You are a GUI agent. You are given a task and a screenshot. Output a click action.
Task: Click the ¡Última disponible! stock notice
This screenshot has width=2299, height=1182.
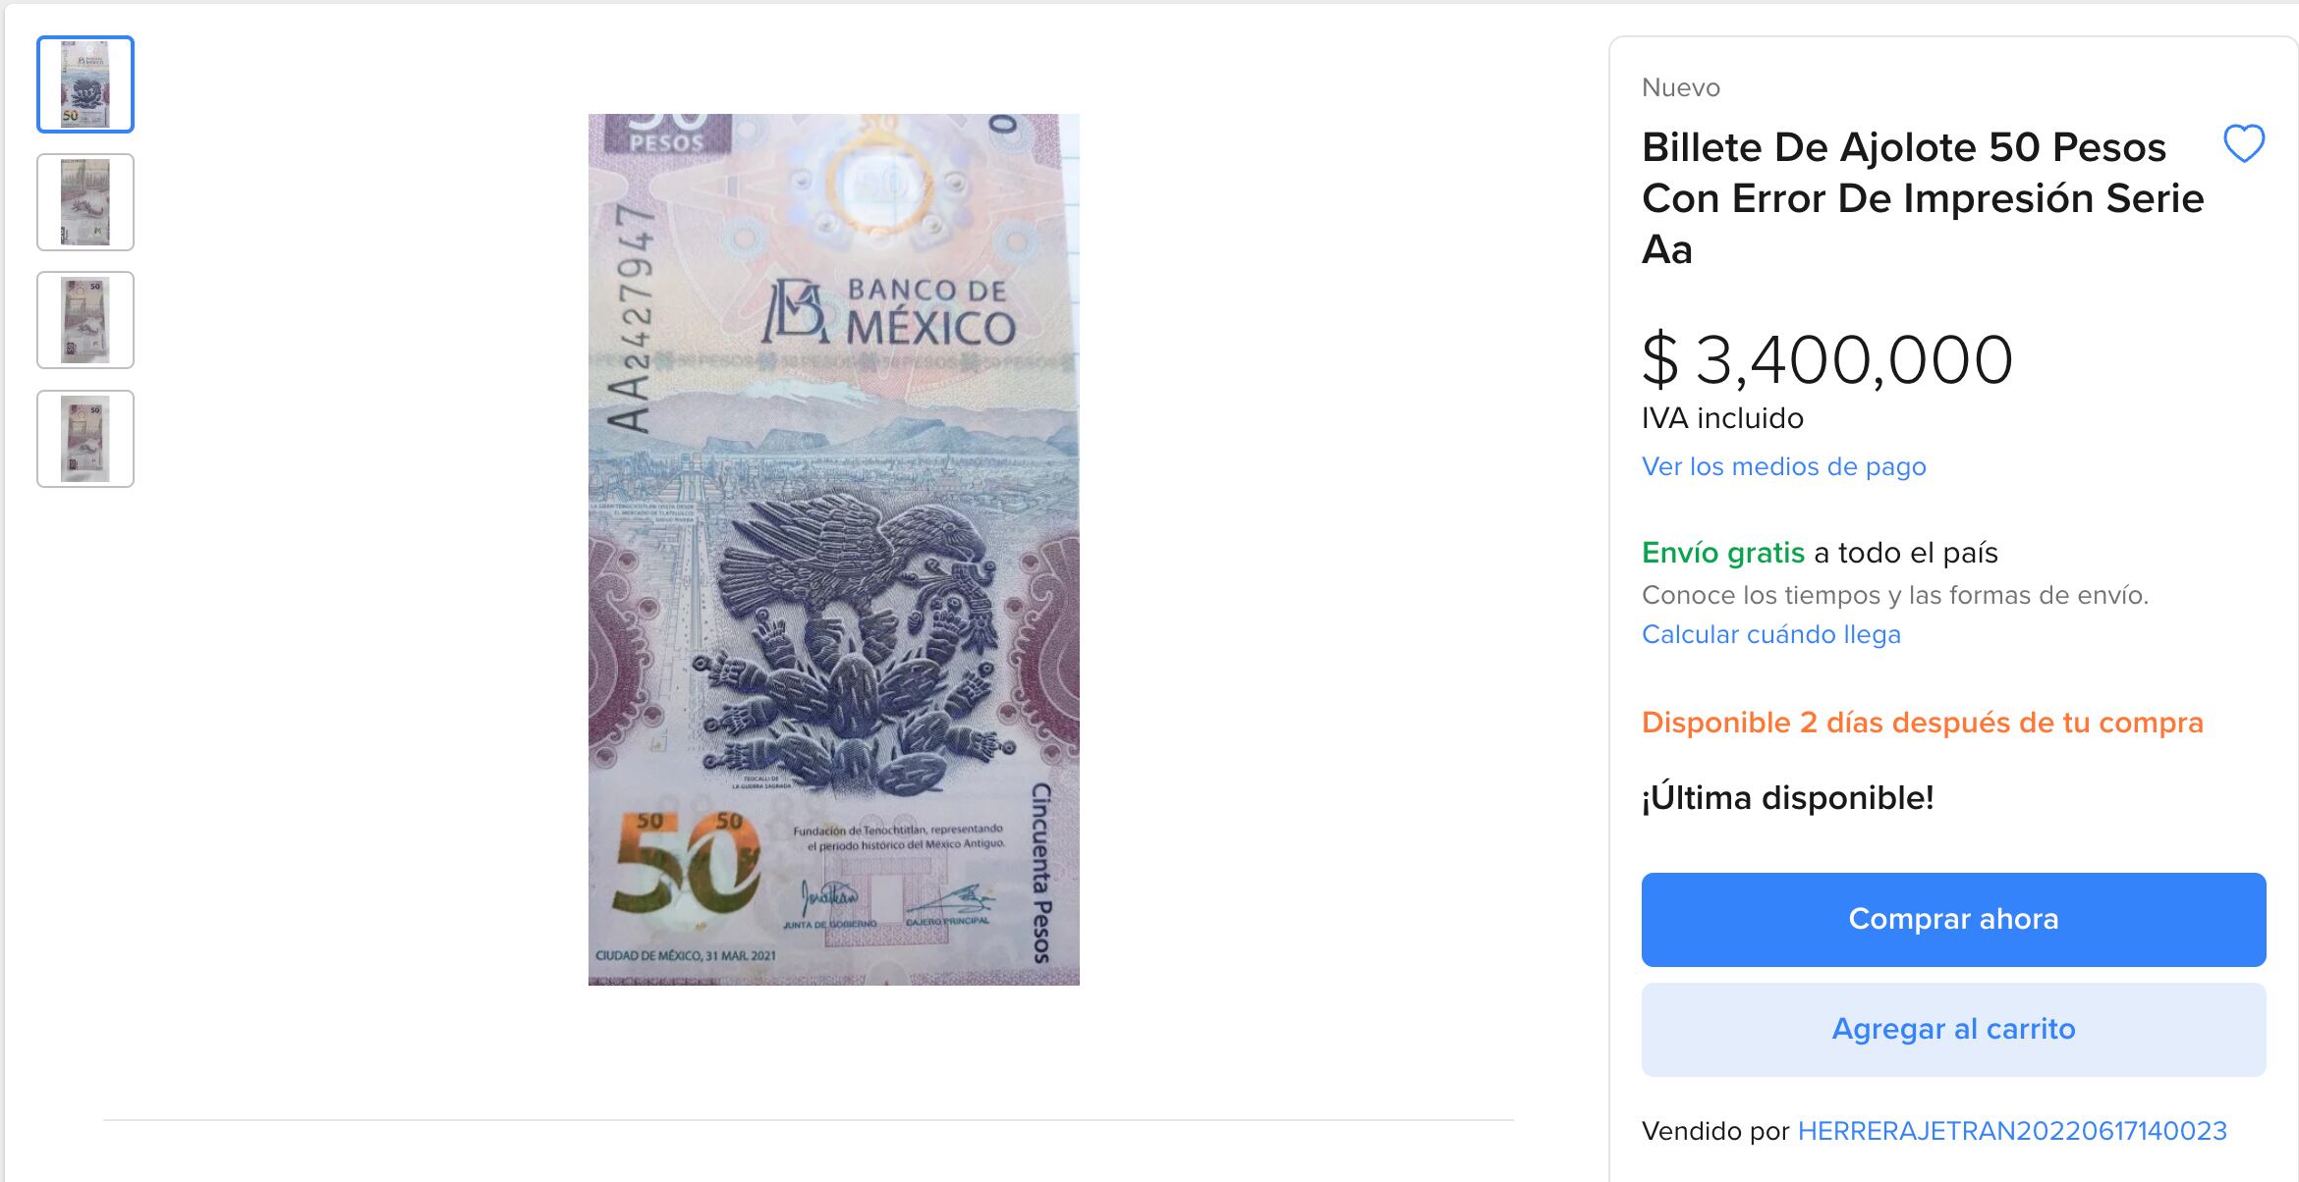[x=1787, y=797]
